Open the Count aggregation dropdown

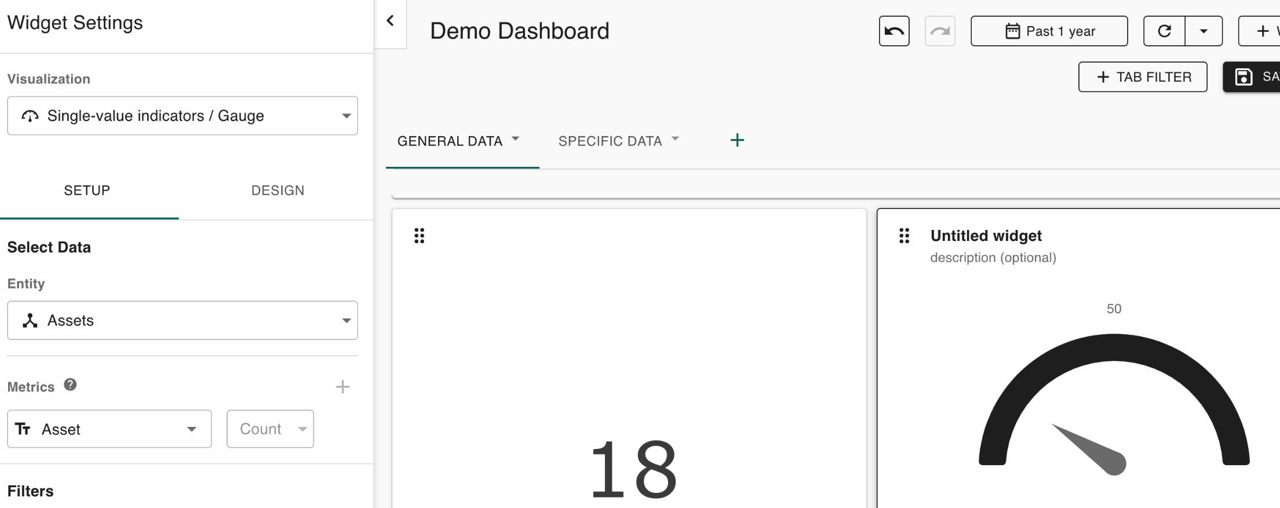270,429
